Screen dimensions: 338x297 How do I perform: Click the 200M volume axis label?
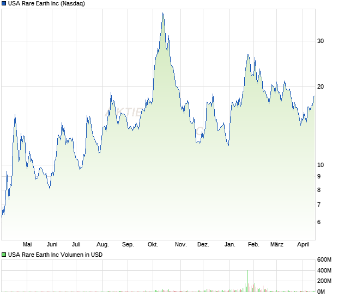tap(325, 281)
